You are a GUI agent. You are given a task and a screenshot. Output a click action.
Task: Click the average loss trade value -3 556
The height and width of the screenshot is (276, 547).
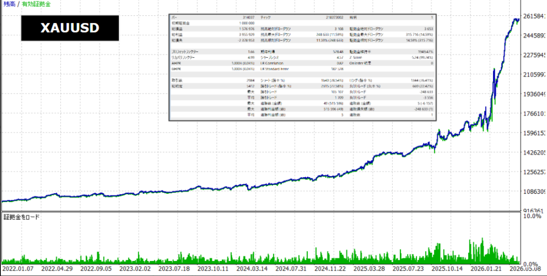[428, 97]
